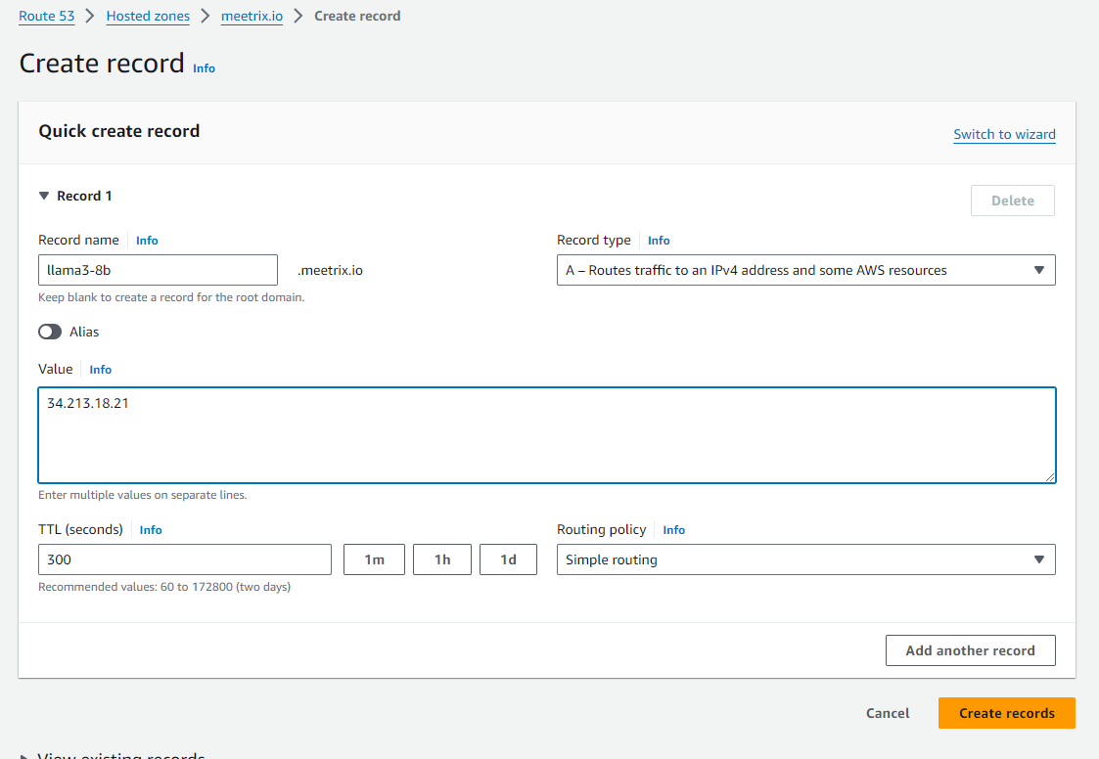
Task: Open the Record type dropdown
Action: point(806,270)
